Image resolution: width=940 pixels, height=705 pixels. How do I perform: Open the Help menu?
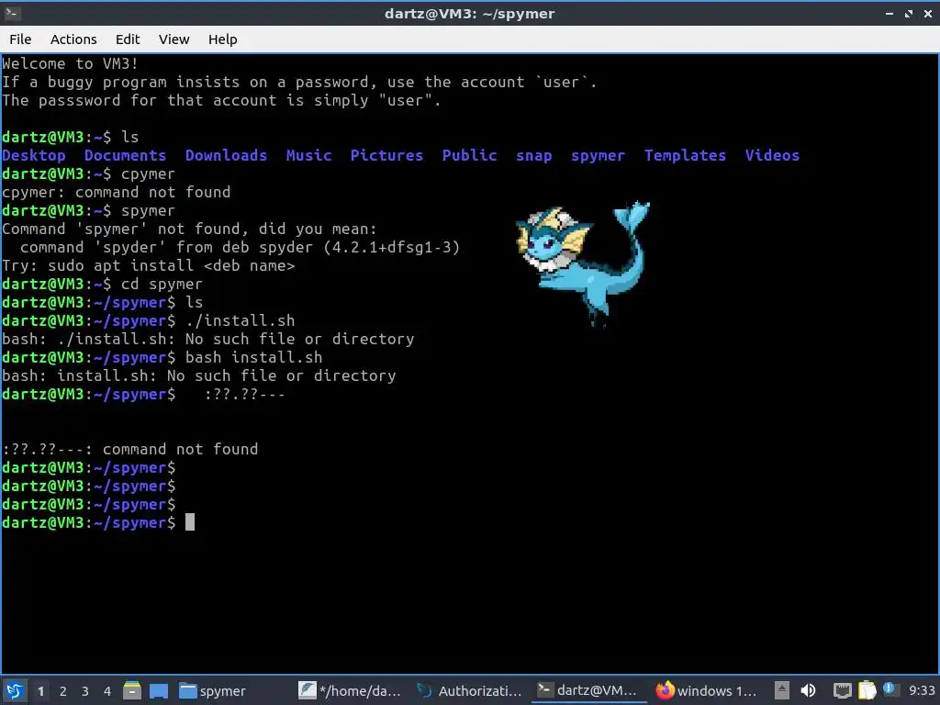(222, 39)
